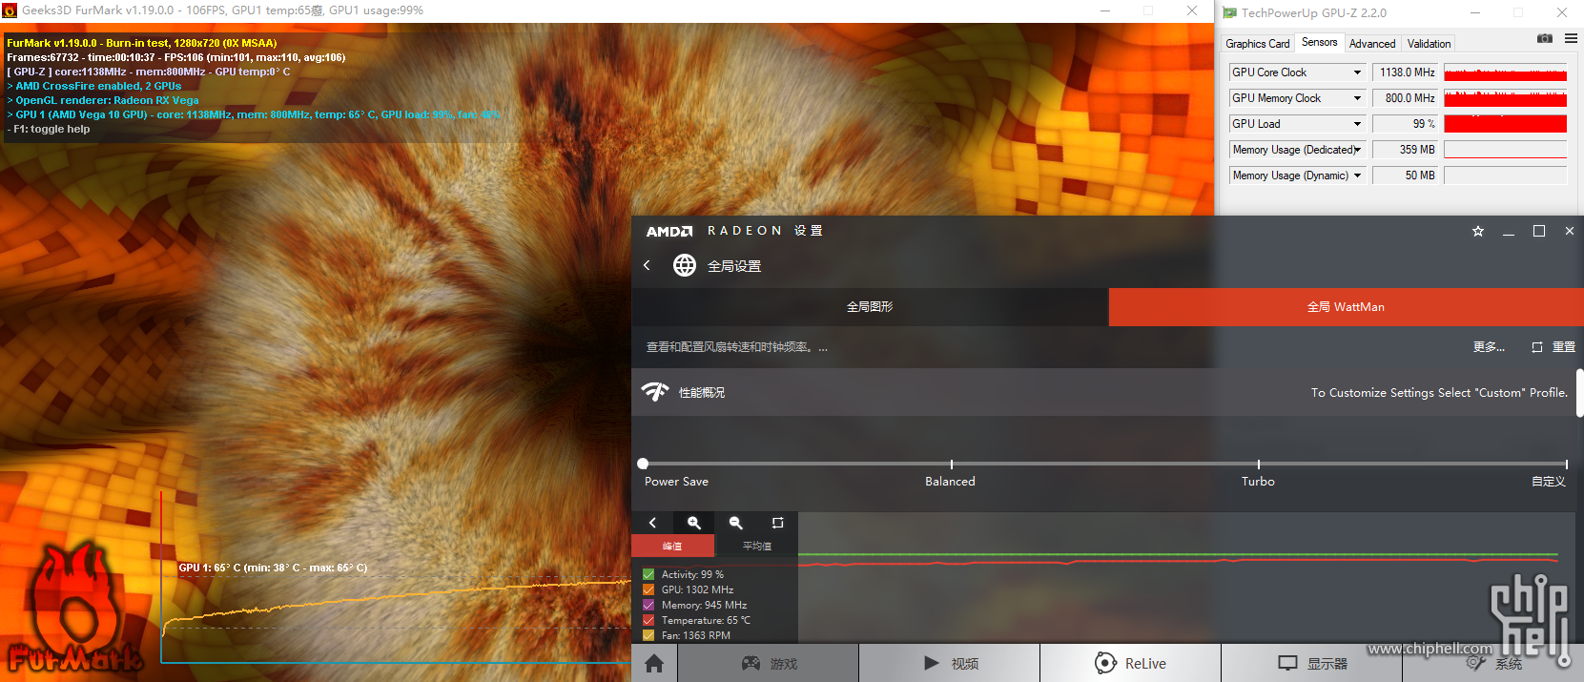Click the Memory Usage (Dedicated) value field

[x=1407, y=150]
